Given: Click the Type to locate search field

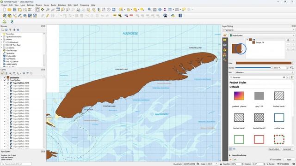Looking at the screenshot, I should click(16, 164).
